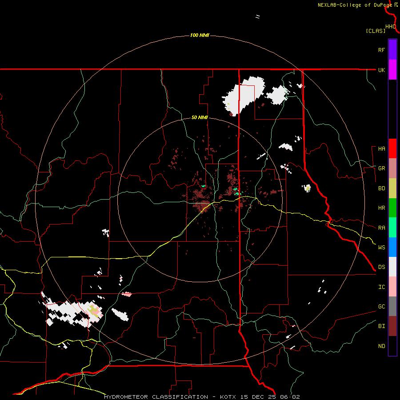The image size is (400, 400).
Task: Click the RA legend label
Action: click(x=381, y=228)
